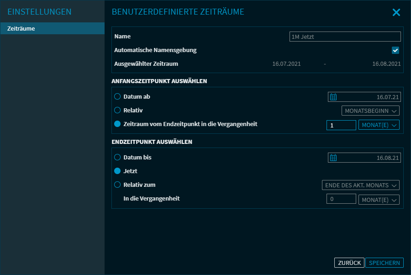Expand MONAT(E) dropdown beside In die Vergangenheit

coord(379,200)
